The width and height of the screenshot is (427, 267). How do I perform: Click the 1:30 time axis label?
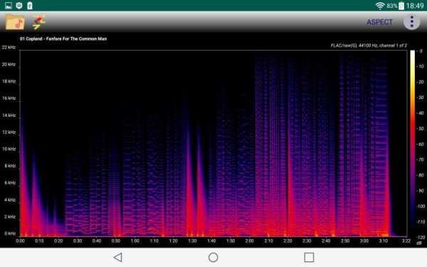coord(192,241)
